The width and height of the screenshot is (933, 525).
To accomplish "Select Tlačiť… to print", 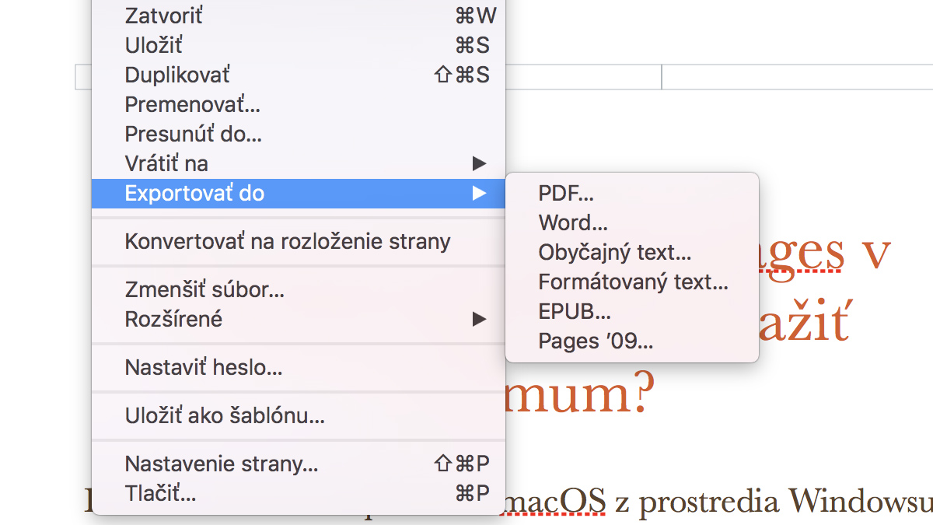I will [x=299, y=493].
